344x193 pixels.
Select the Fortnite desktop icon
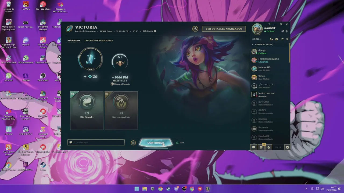click(x=9, y=131)
